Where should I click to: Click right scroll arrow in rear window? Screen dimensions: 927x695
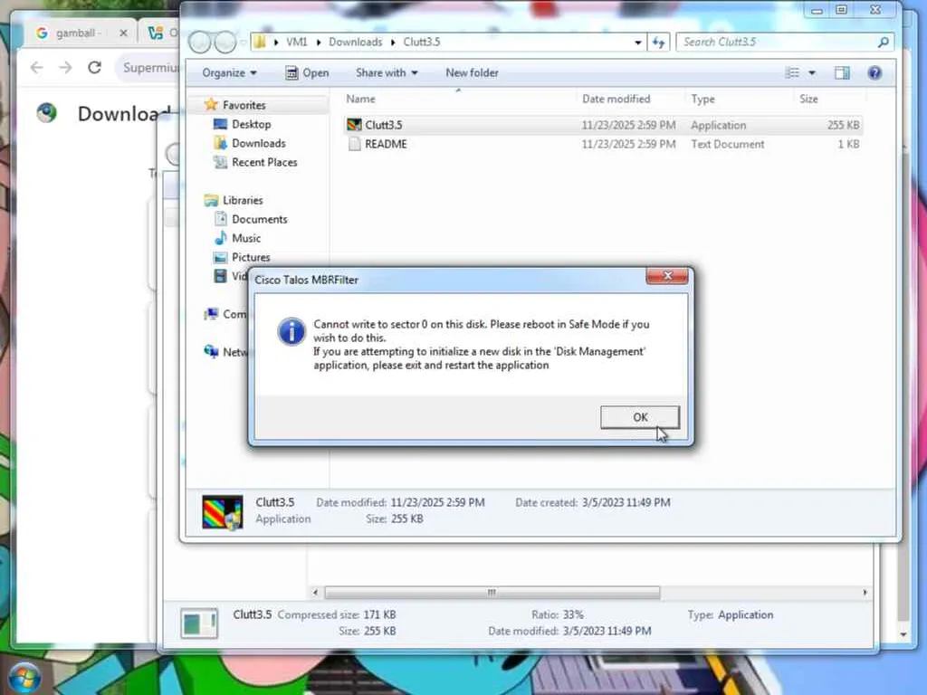865,592
